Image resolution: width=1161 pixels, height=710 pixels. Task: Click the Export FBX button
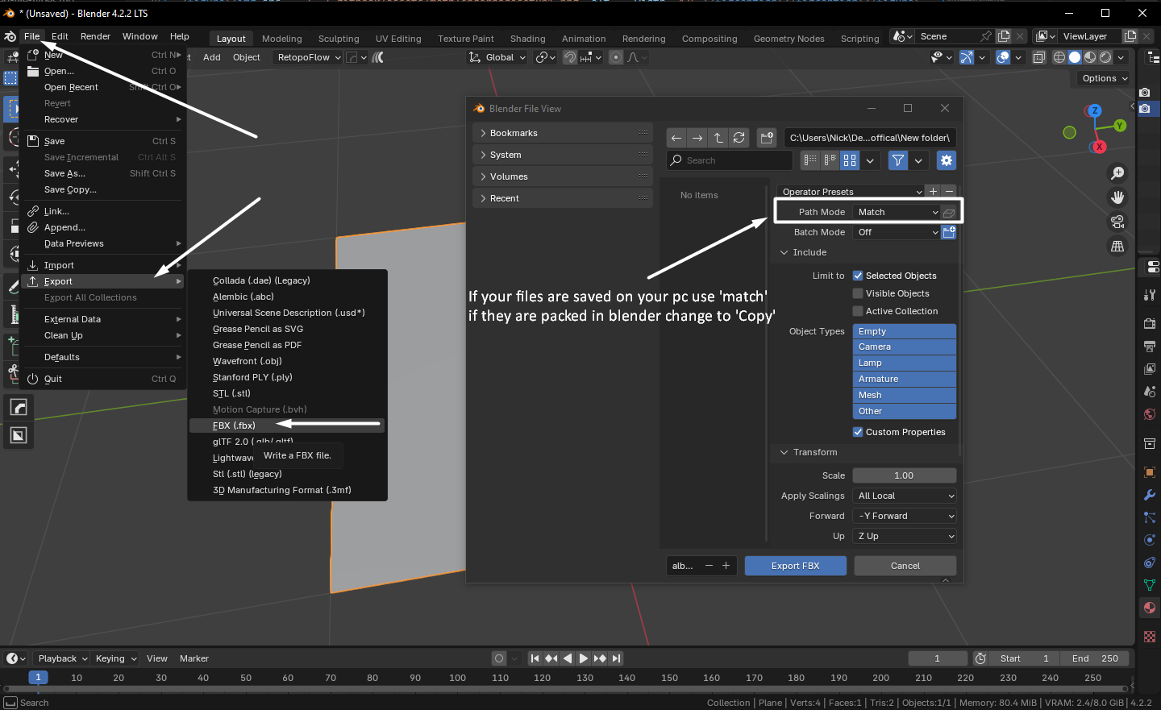(x=795, y=566)
